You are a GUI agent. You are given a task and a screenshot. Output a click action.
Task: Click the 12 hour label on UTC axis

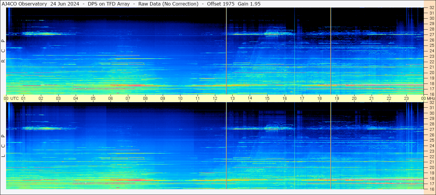pyautogui.click(x=215, y=98)
